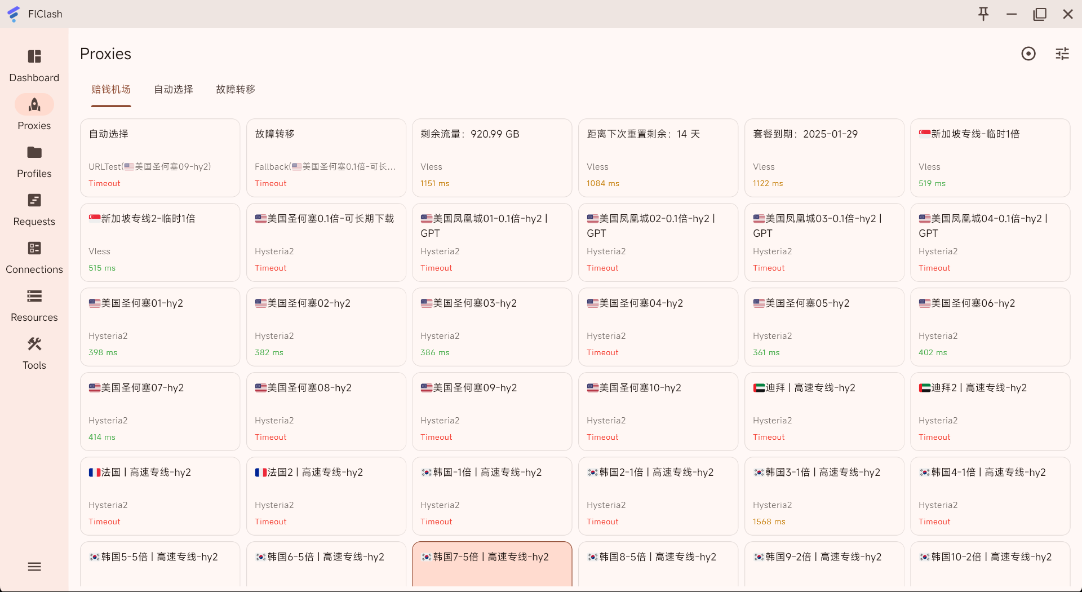Select proxy 美国圣何塞01-hy2
This screenshot has width=1082, height=592.
[160, 327]
